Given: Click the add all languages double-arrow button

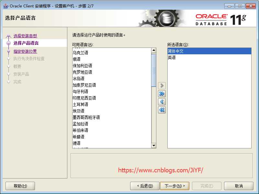Looking at the screenshot, I should [162, 94].
